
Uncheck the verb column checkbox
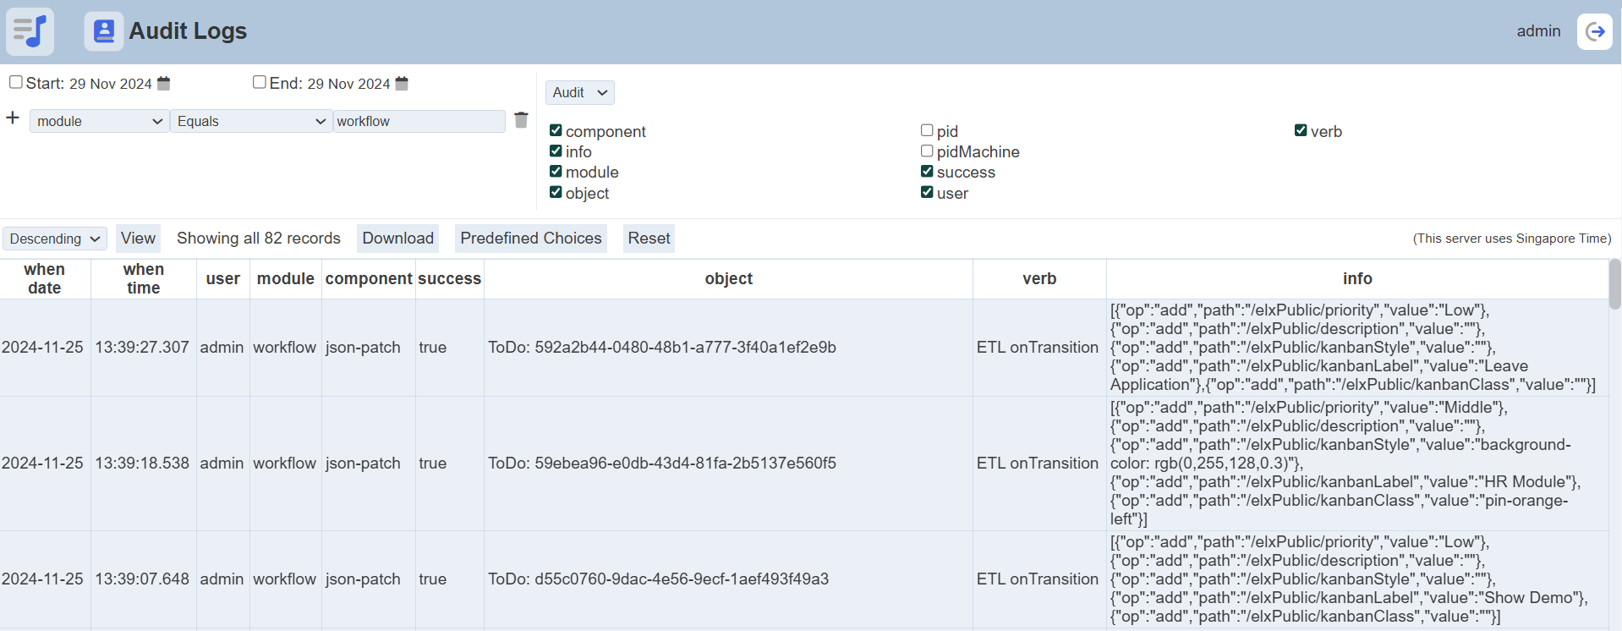pos(1301,130)
